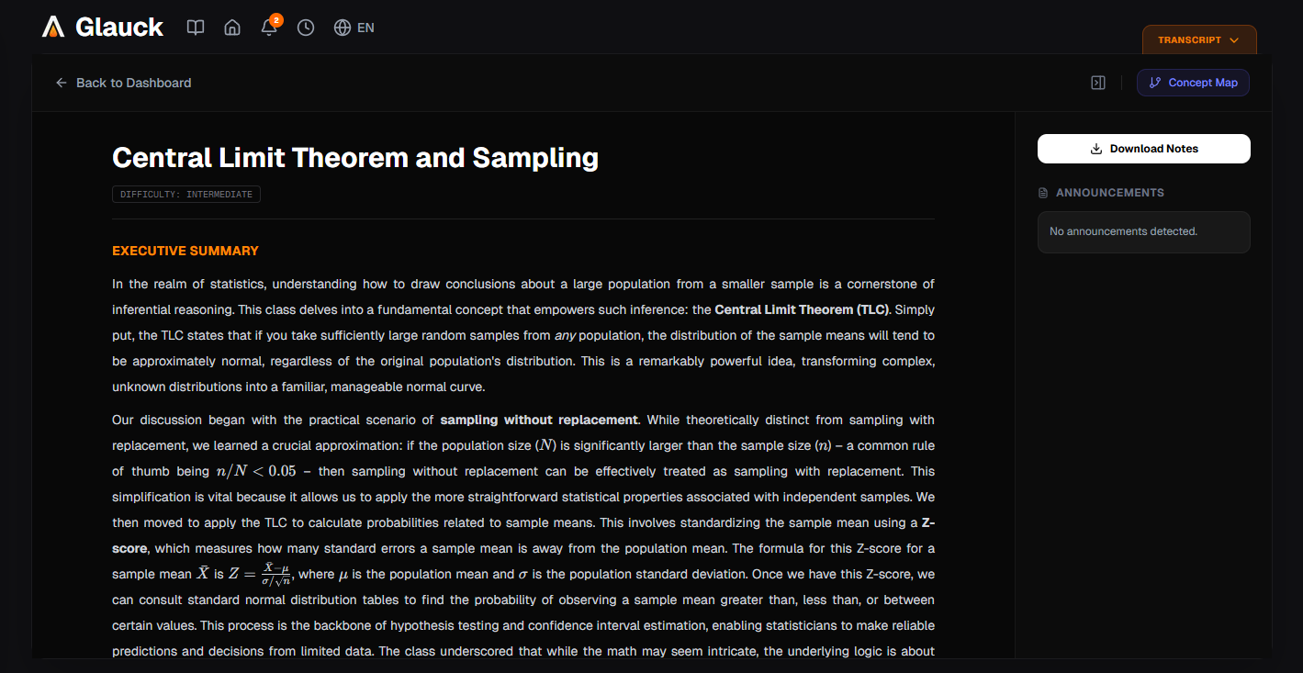
Task: Switch language using the EN label
Action: coord(366,28)
